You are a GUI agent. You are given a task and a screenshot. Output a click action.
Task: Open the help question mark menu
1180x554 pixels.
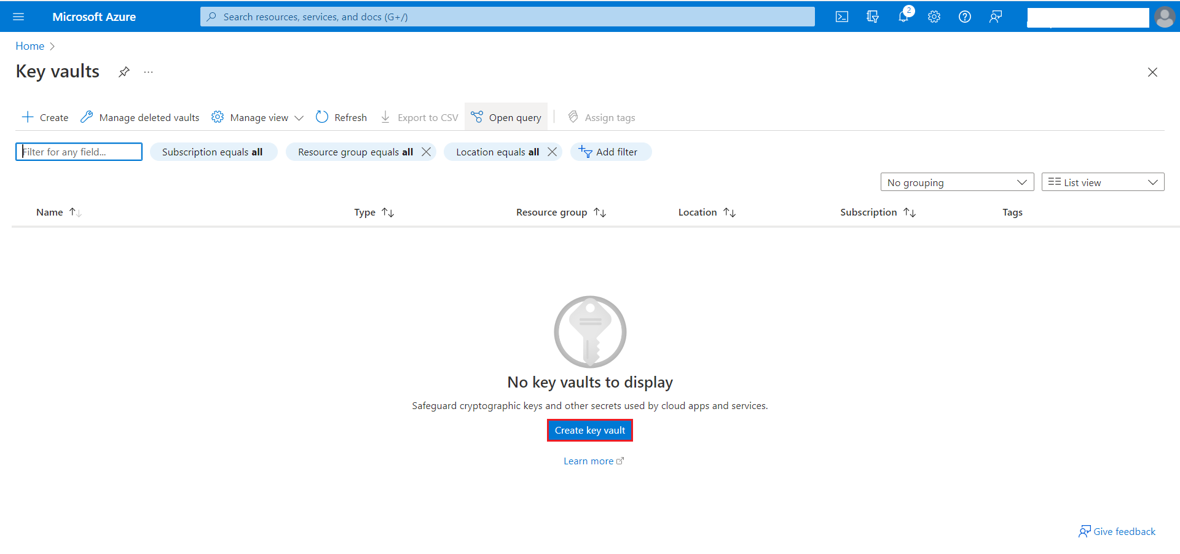(x=964, y=17)
